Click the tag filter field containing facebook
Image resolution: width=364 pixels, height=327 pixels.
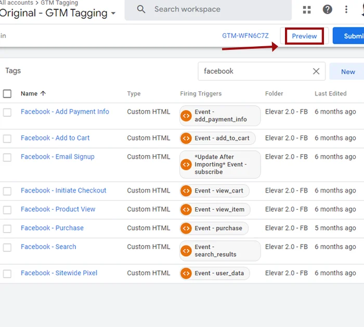pos(262,71)
